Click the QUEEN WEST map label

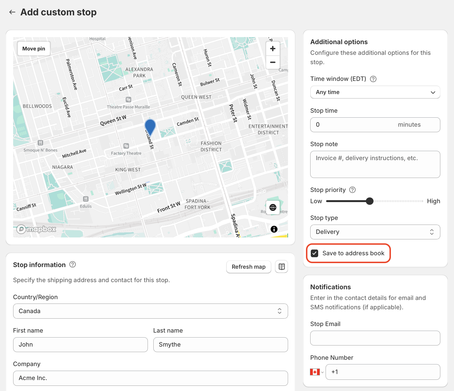(196, 97)
